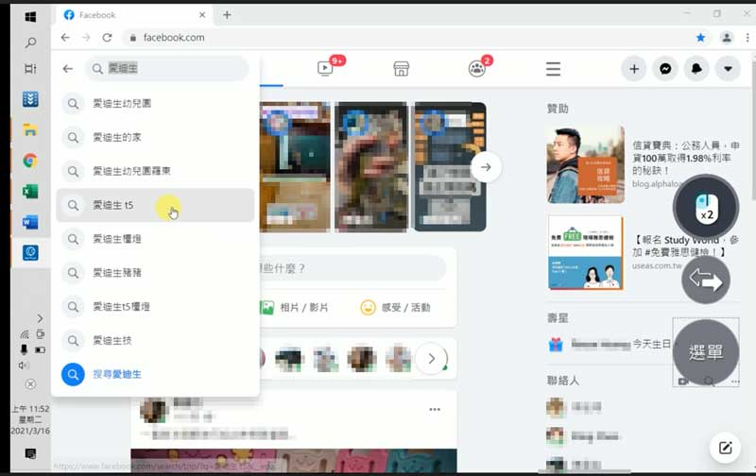Open the third story thumbnail
The height and width of the screenshot is (476, 756).
[x=450, y=167]
